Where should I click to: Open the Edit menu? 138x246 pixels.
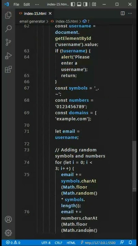[27, 4]
